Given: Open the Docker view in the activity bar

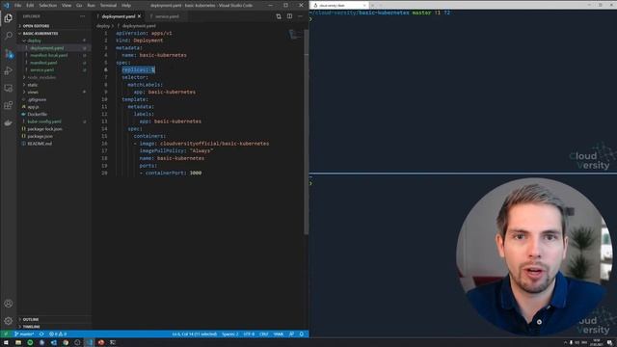Looking at the screenshot, I should click(x=9, y=122).
